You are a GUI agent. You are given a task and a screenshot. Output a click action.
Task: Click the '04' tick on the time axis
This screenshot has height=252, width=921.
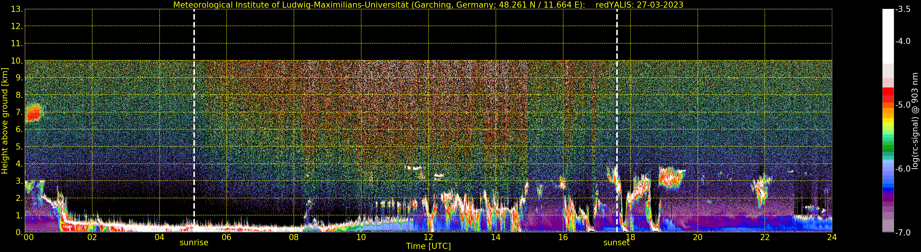[x=159, y=237]
